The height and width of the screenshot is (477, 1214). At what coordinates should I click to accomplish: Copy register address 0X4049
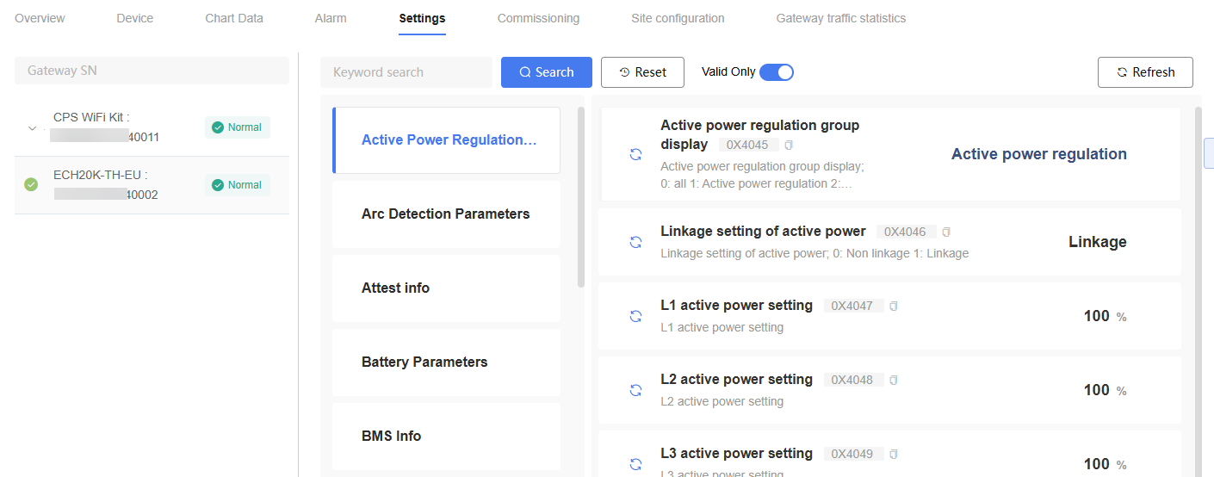pyautogui.click(x=893, y=454)
